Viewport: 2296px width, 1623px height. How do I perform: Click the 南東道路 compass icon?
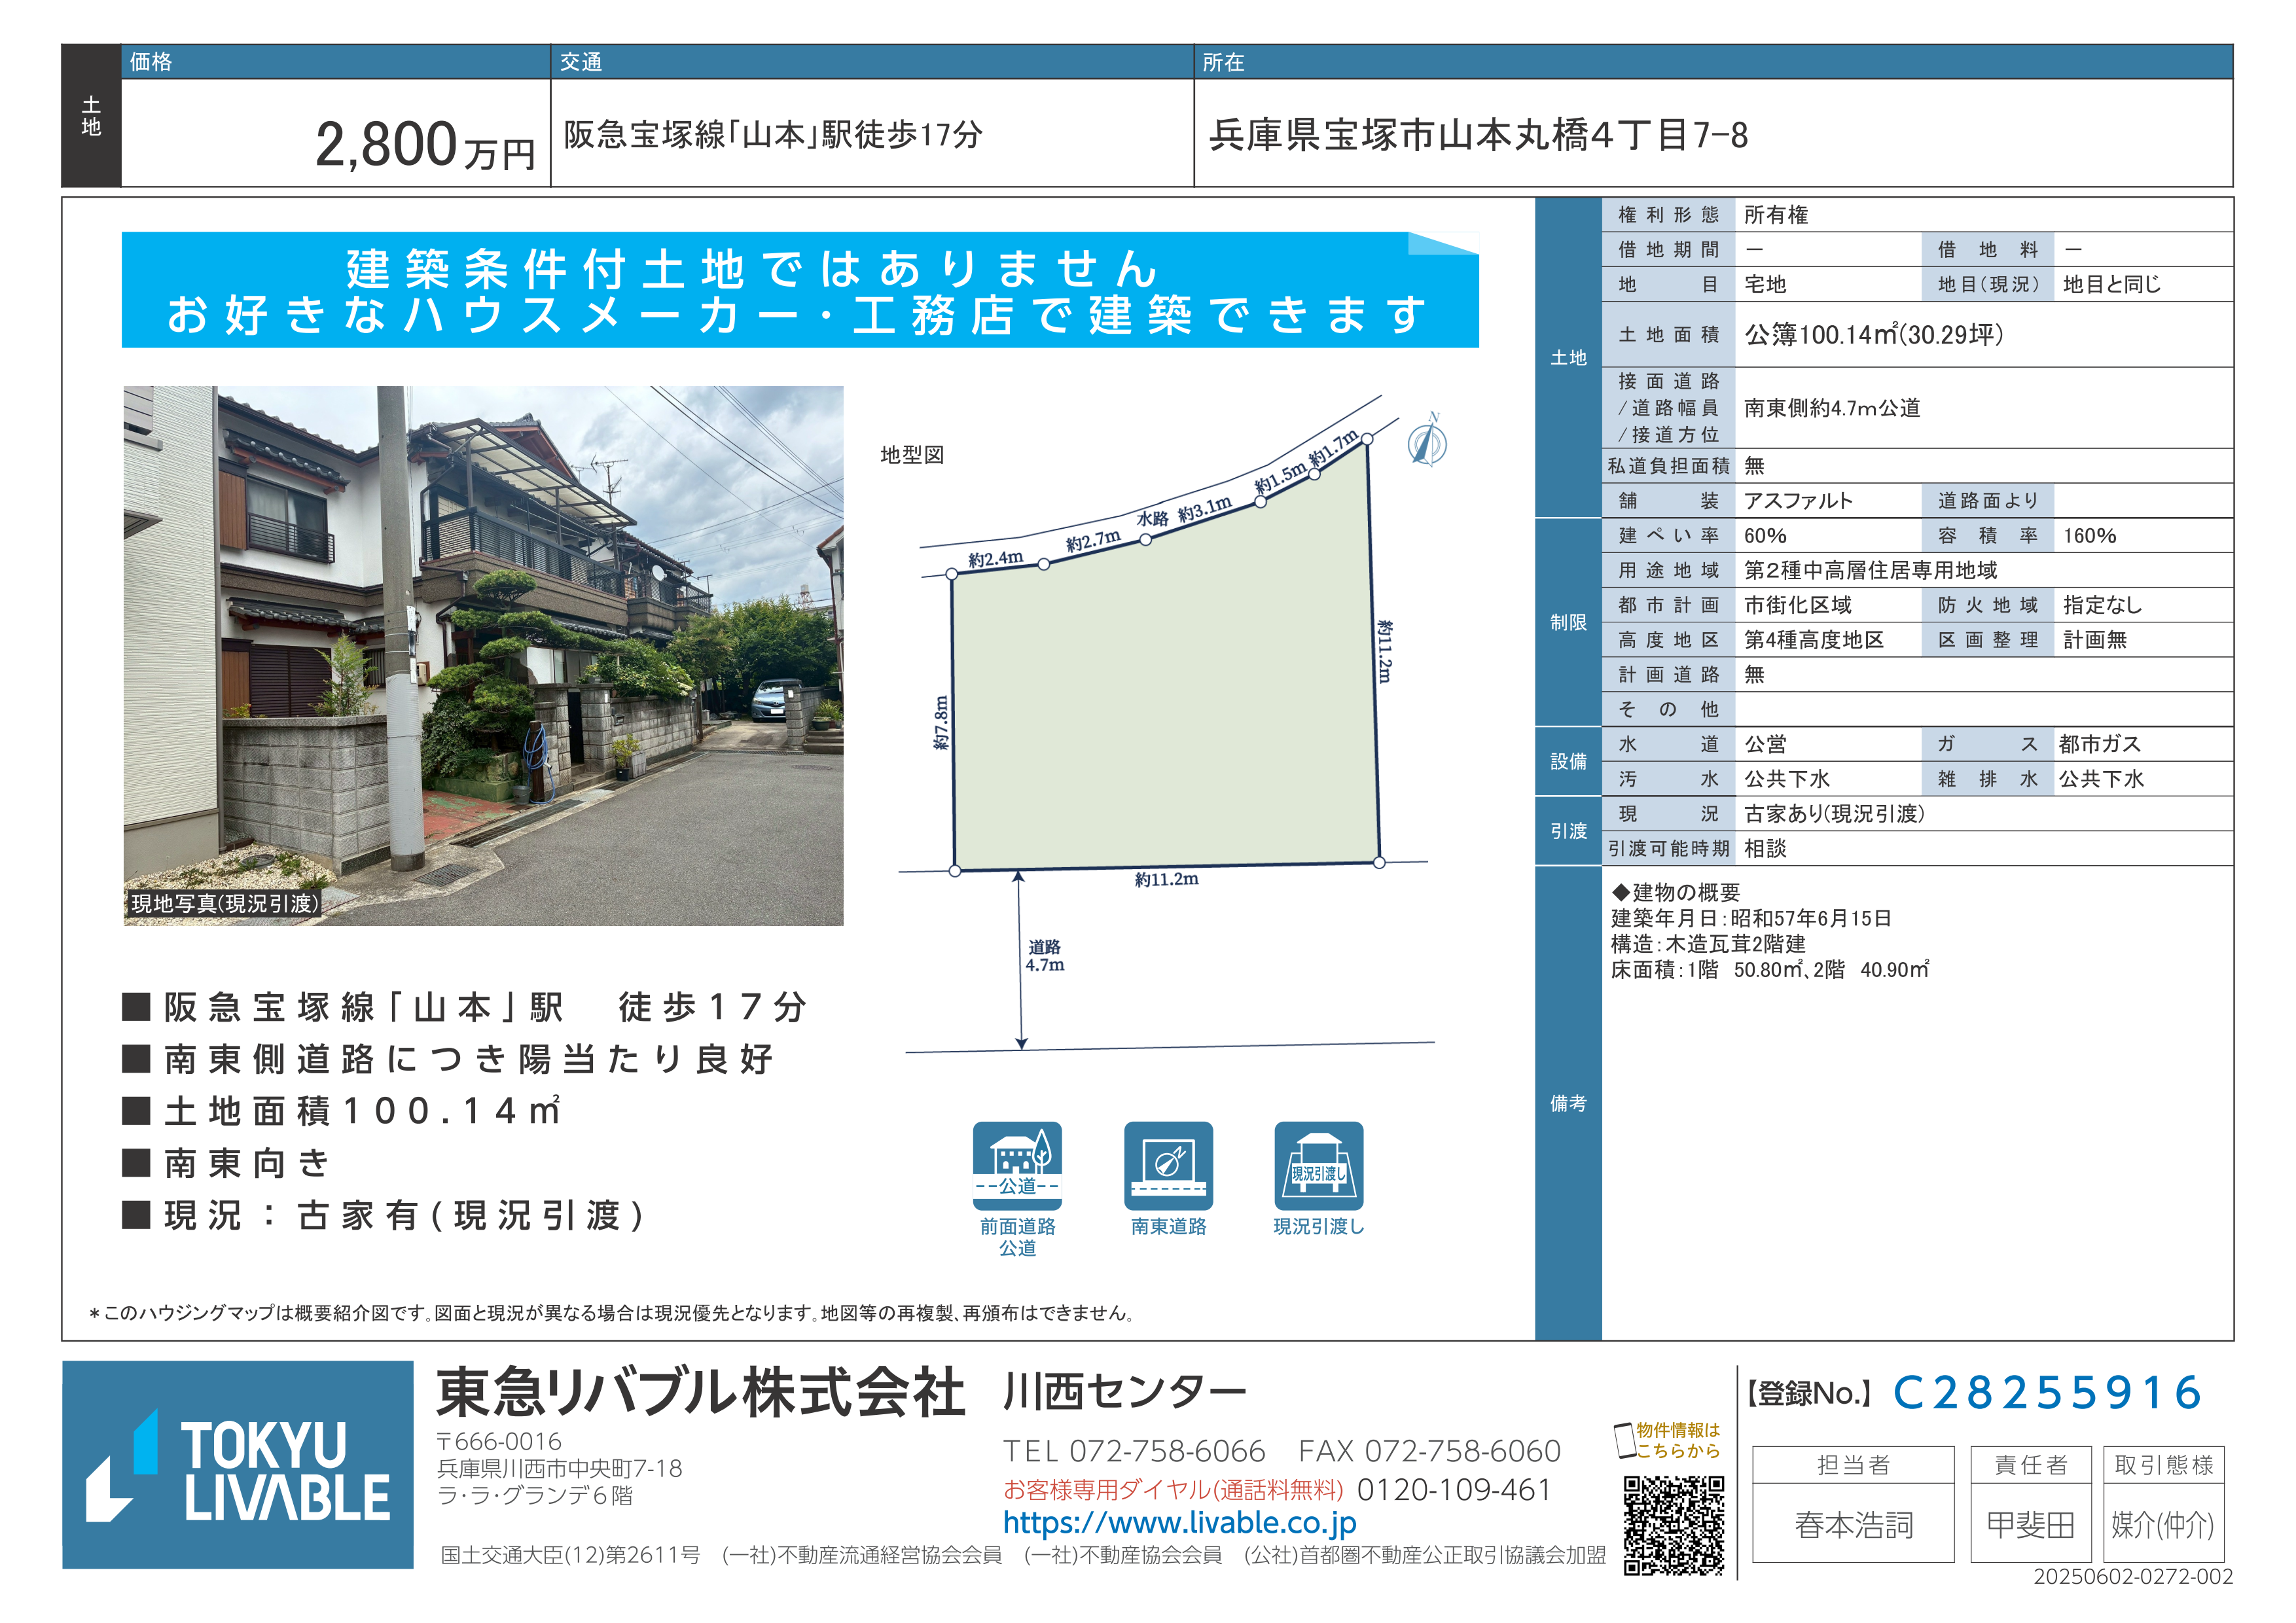tap(1168, 1165)
